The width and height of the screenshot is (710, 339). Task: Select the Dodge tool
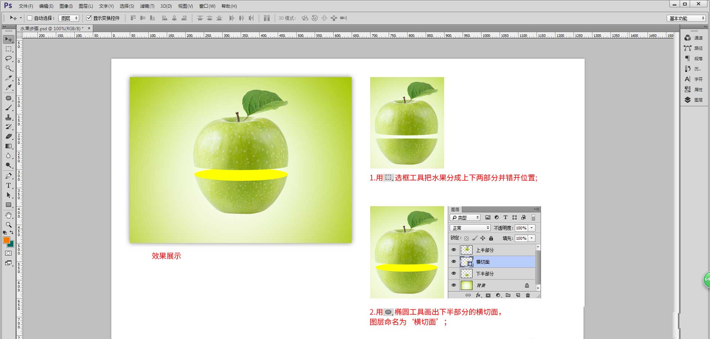coord(9,165)
